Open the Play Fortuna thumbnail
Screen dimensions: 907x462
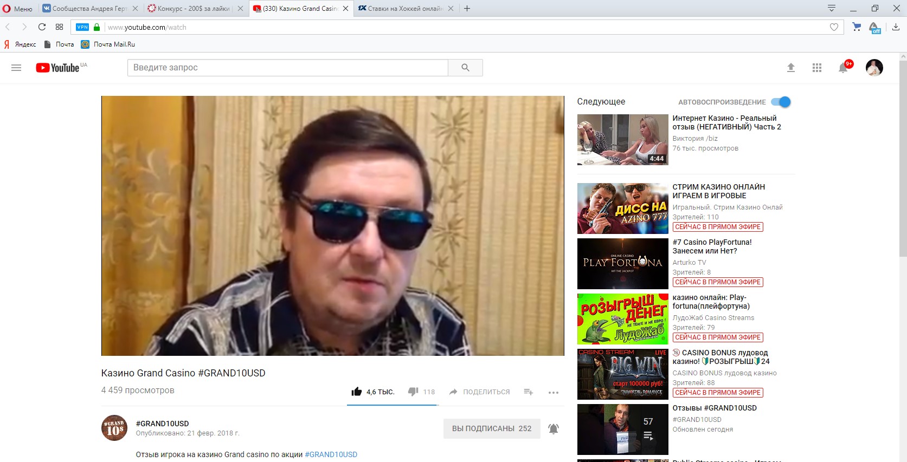622,264
